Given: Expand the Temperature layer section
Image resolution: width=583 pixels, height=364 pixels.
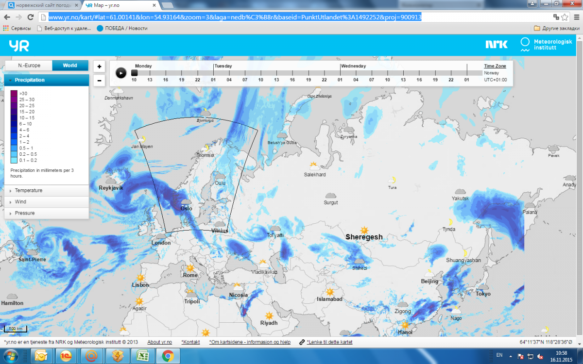Looking at the screenshot, I should point(28,190).
